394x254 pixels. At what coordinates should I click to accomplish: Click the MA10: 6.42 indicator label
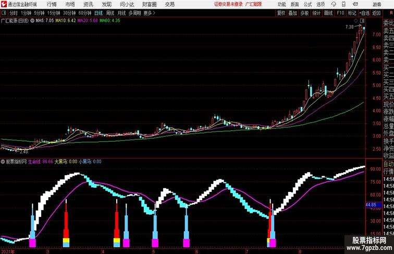click(x=66, y=21)
